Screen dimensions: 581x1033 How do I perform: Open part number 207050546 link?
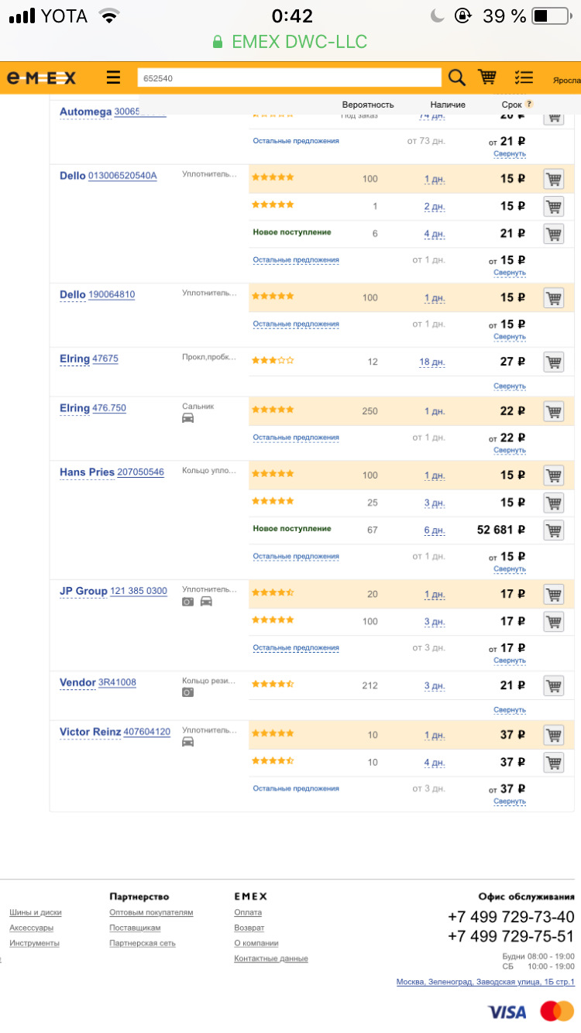(x=140, y=472)
